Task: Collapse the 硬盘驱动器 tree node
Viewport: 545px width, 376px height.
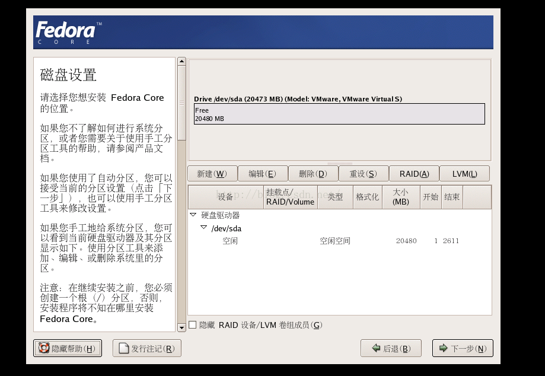Action: click(193, 215)
